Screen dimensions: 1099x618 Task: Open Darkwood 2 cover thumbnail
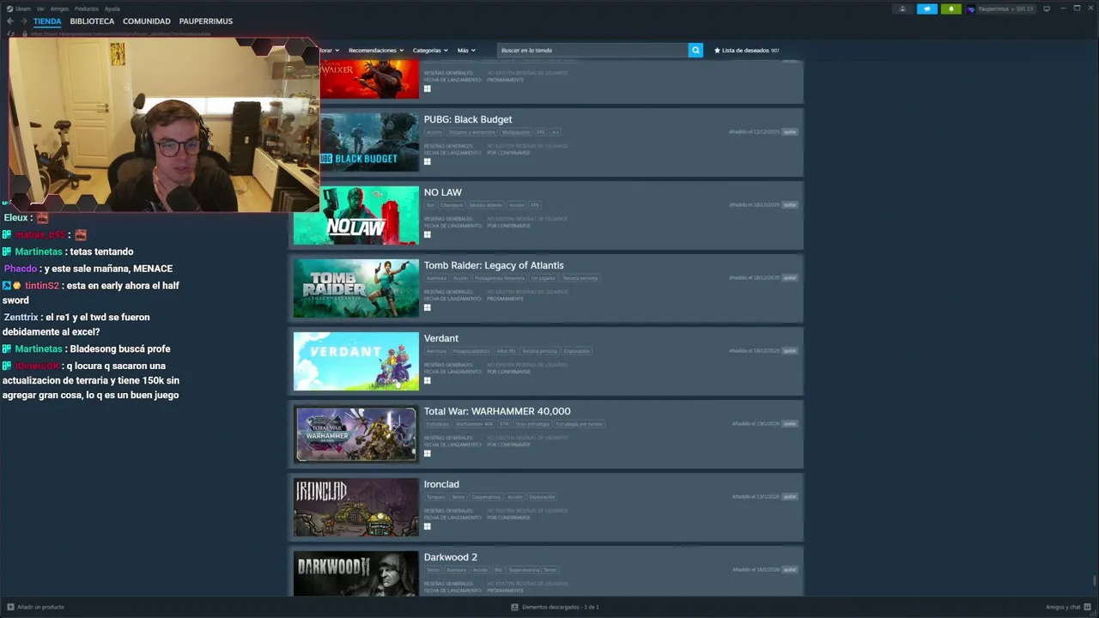[x=356, y=573]
